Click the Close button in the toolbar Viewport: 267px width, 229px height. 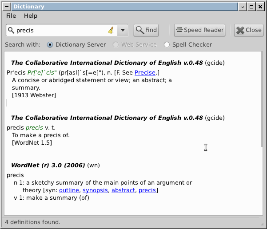248,30
